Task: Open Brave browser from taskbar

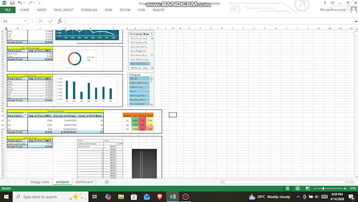Action: 160,197
